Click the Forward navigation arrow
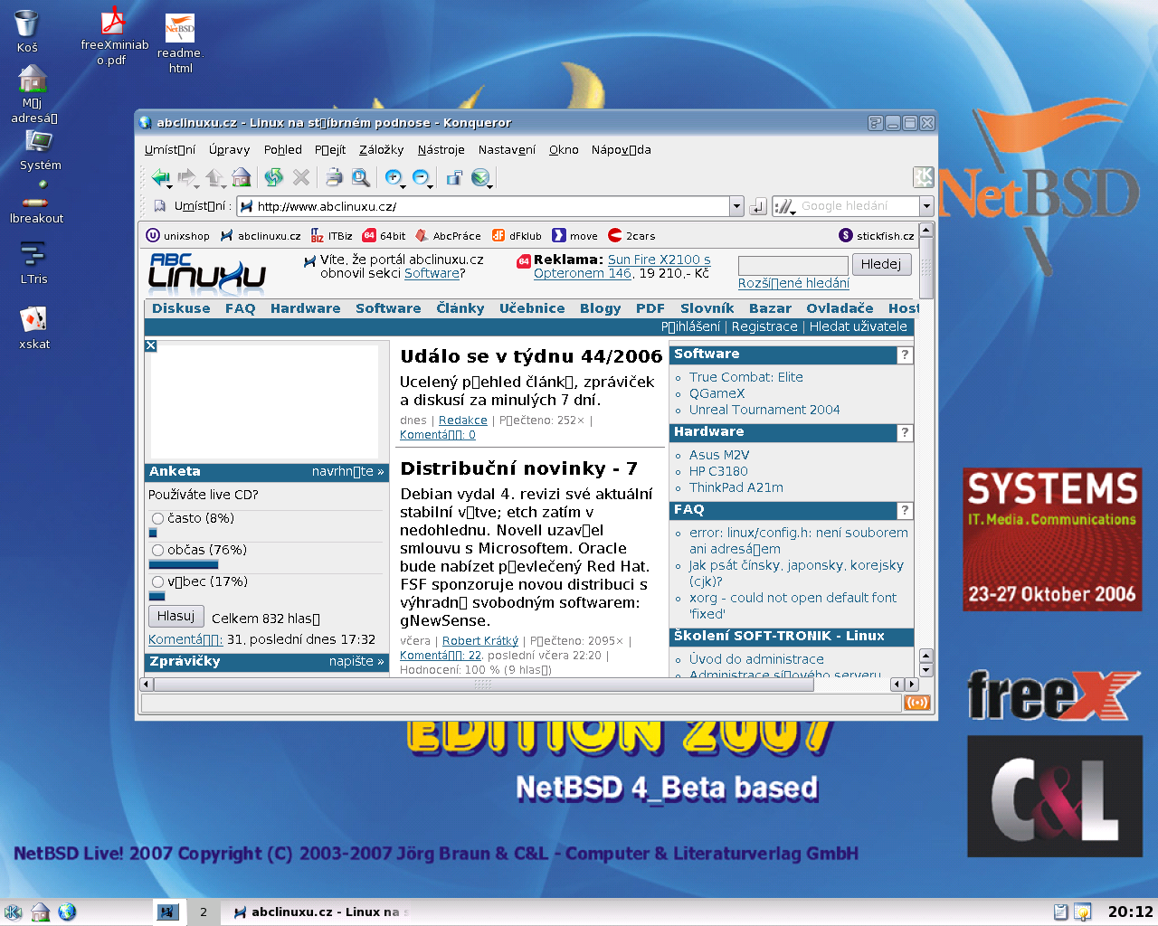Screen dimensions: 1158x926 click(x=187, y=177)
